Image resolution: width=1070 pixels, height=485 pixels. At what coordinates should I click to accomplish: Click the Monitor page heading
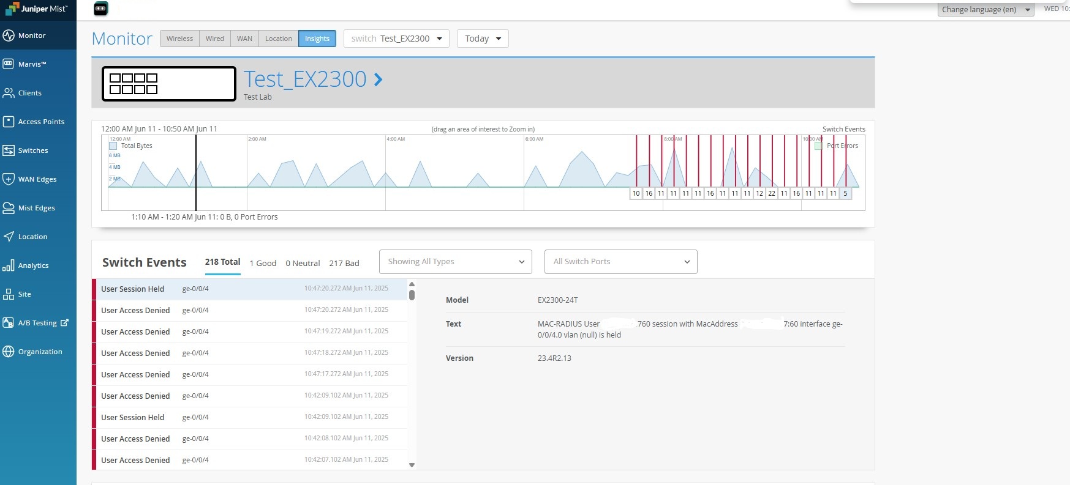(122, 39)
